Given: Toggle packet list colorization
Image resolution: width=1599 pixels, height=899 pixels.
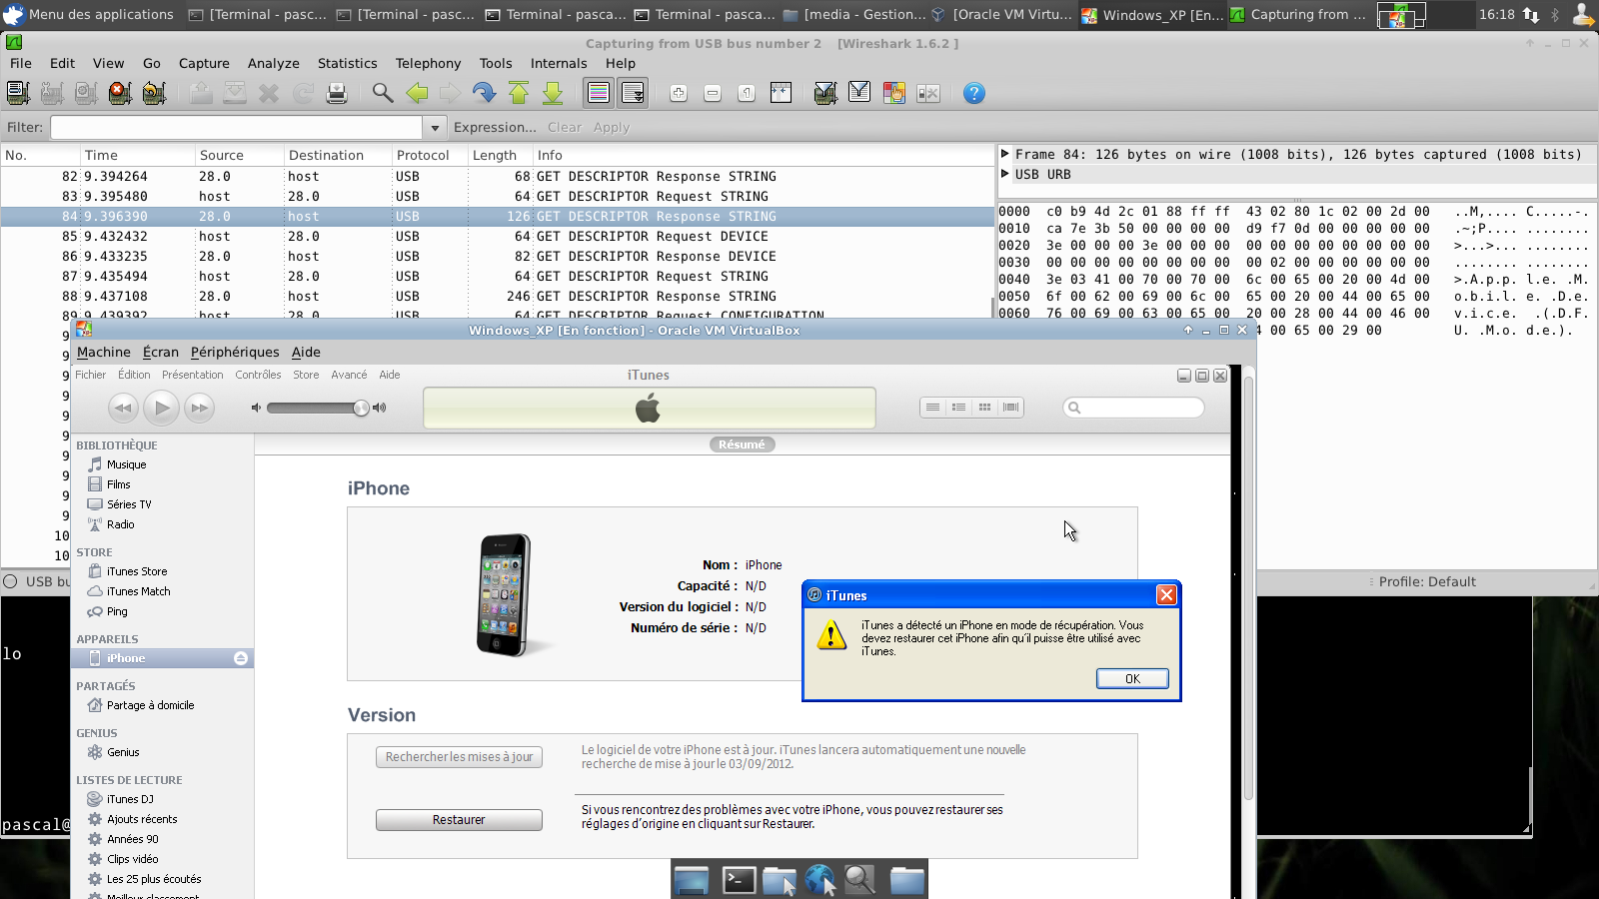Looking at the screenshot, I should [x=599, y=93].
